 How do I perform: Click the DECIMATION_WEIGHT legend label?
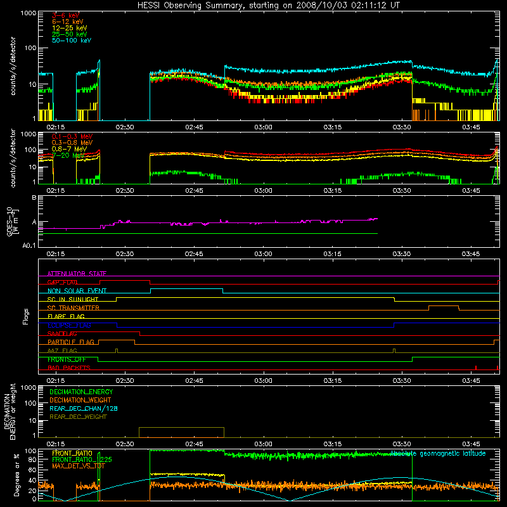tap(80, 400)
